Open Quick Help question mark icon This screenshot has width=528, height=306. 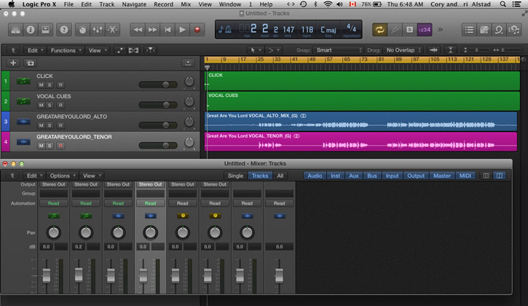63,30
